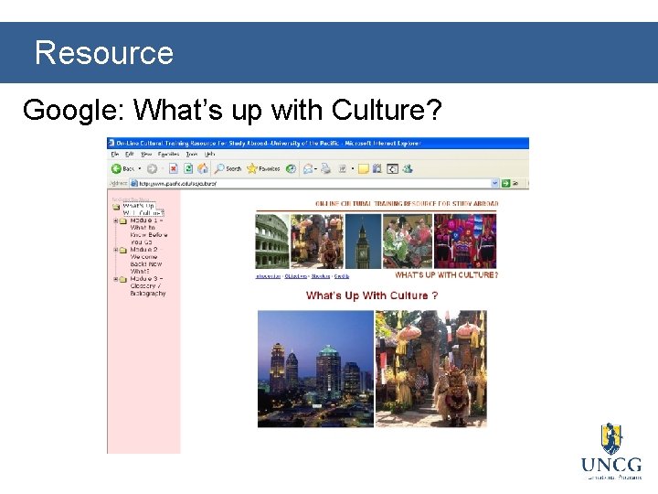Click the Stop loading icon
The image size is (658, 494).
point(174,169)
